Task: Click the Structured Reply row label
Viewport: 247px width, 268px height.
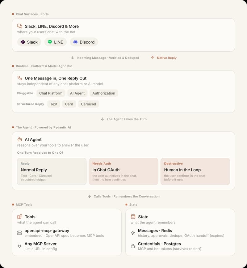Action: pos(31,104)
